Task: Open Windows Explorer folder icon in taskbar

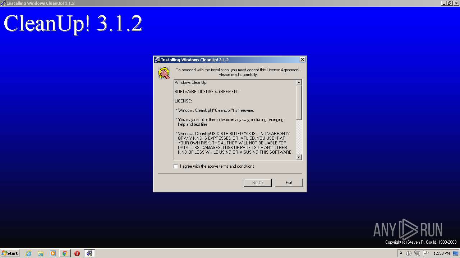Action: coord(41,253)
